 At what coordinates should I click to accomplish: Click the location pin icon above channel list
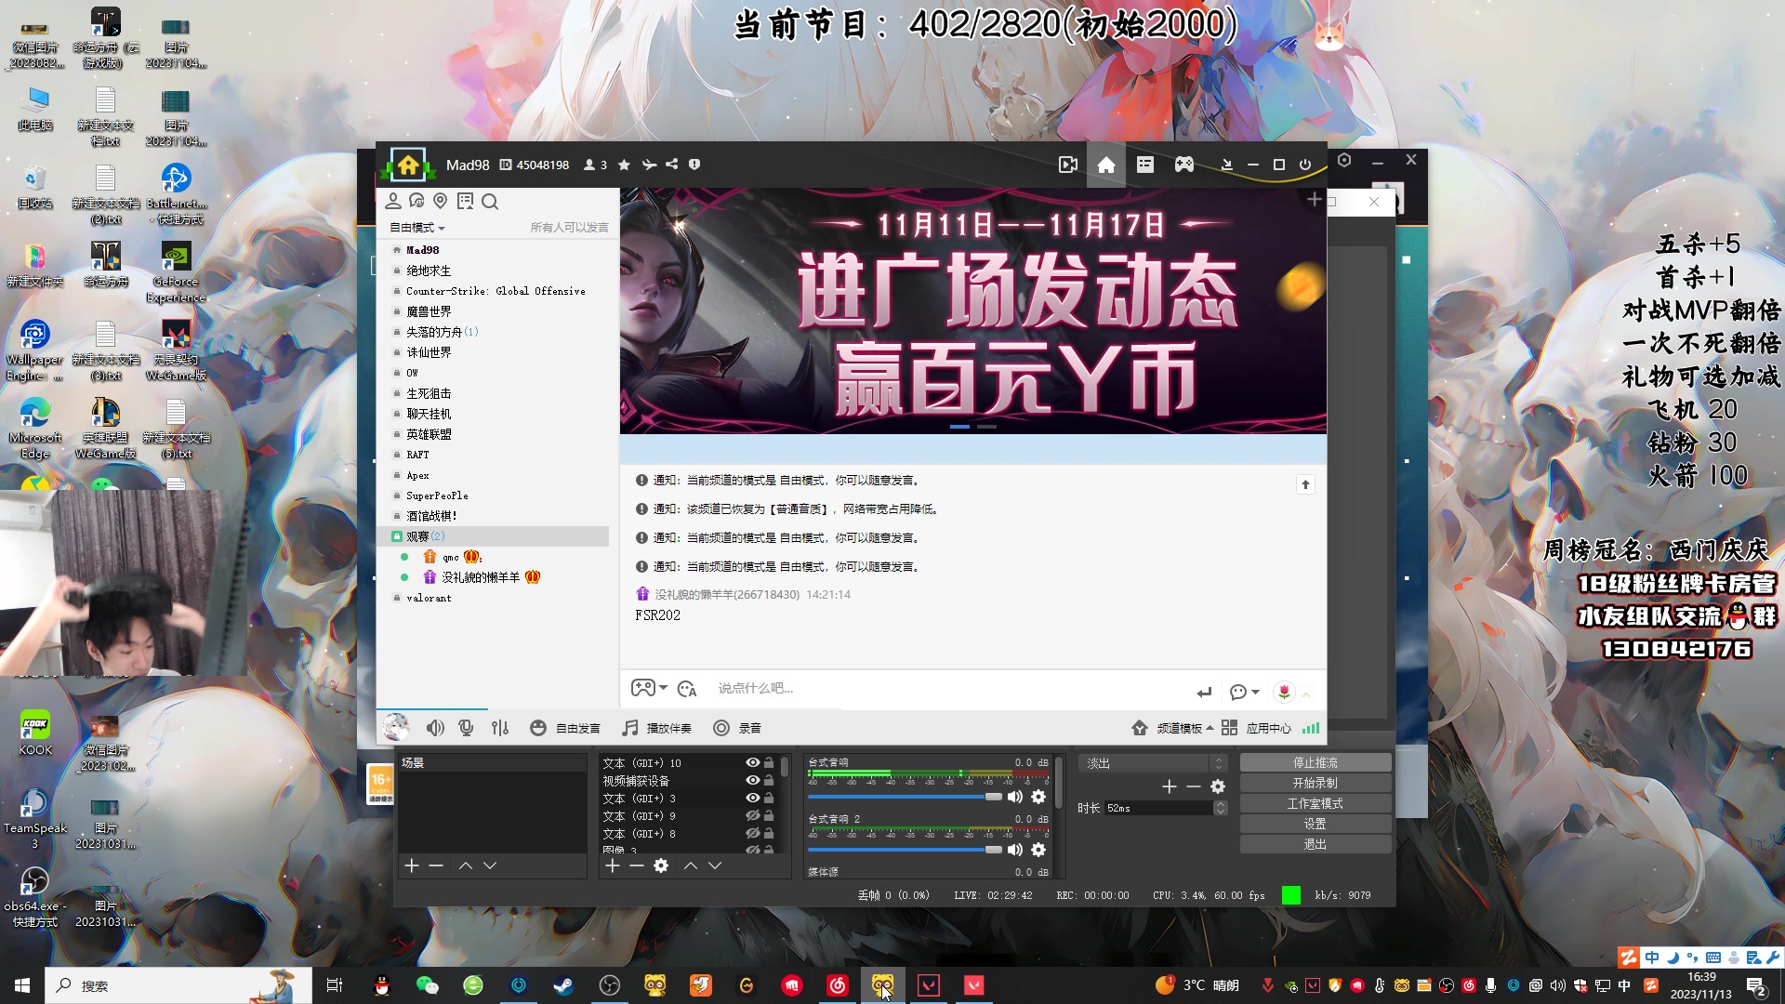click(x=441, y=201)
